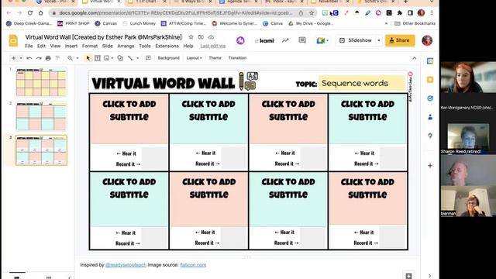Open the comment history icon
The height and width of the screenshot is (279, 496).
click(302, 40)
